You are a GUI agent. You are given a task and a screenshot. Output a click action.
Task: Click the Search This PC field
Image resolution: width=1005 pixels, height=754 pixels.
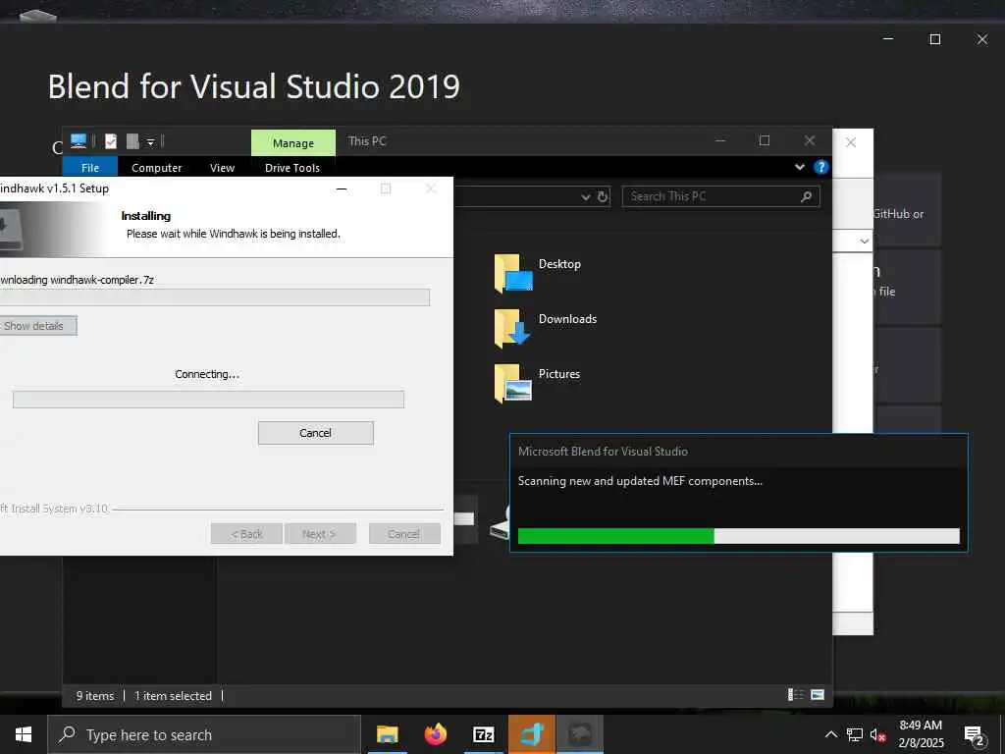click(x=720, y=196)
